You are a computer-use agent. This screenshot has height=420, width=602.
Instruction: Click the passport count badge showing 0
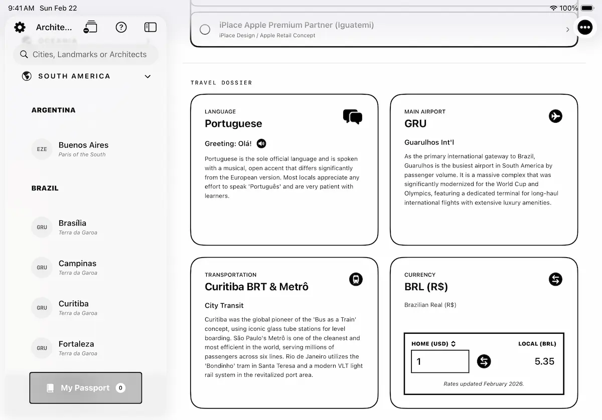point(120,388)
